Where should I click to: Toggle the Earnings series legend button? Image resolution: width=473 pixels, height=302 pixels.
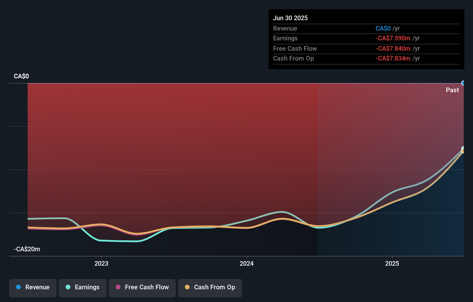83,288
